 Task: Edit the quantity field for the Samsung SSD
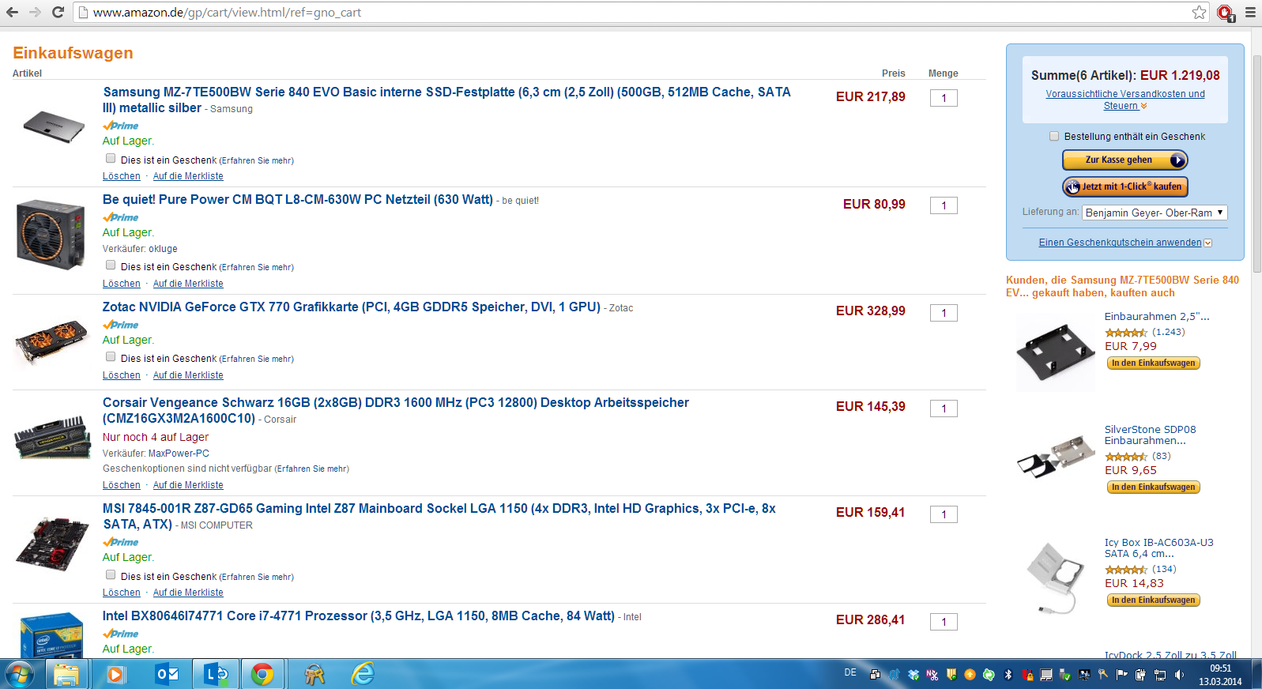tap(944, 98)
